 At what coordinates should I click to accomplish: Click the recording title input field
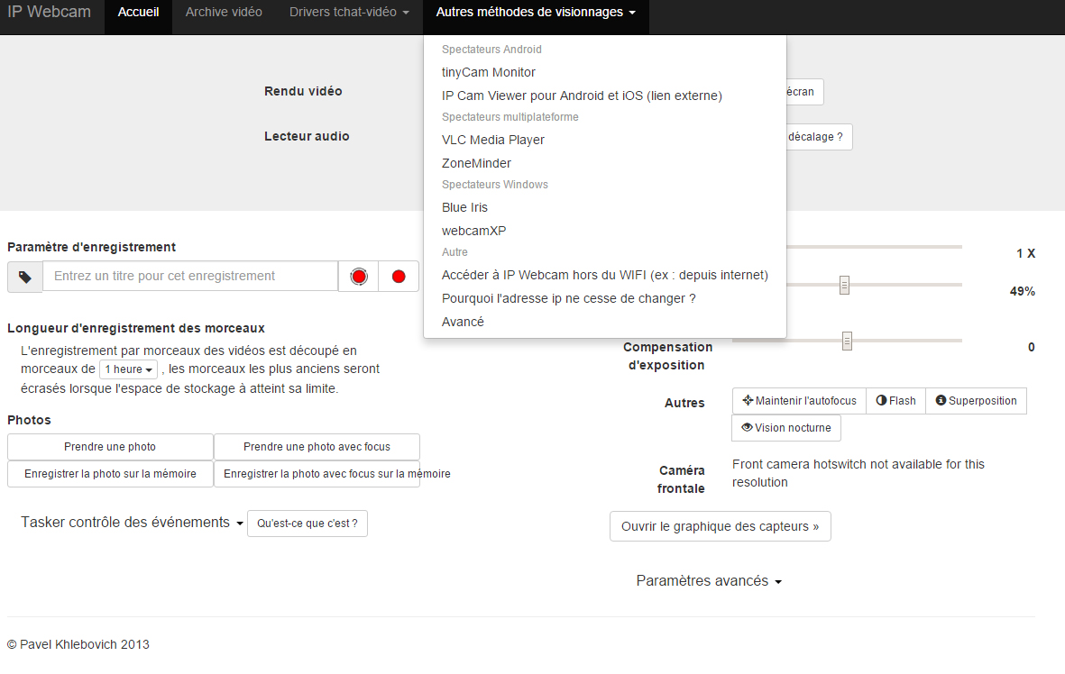point(191,277)
